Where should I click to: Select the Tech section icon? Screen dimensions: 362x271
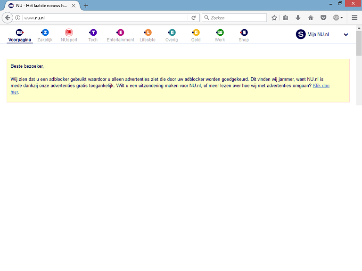(93, 33)
